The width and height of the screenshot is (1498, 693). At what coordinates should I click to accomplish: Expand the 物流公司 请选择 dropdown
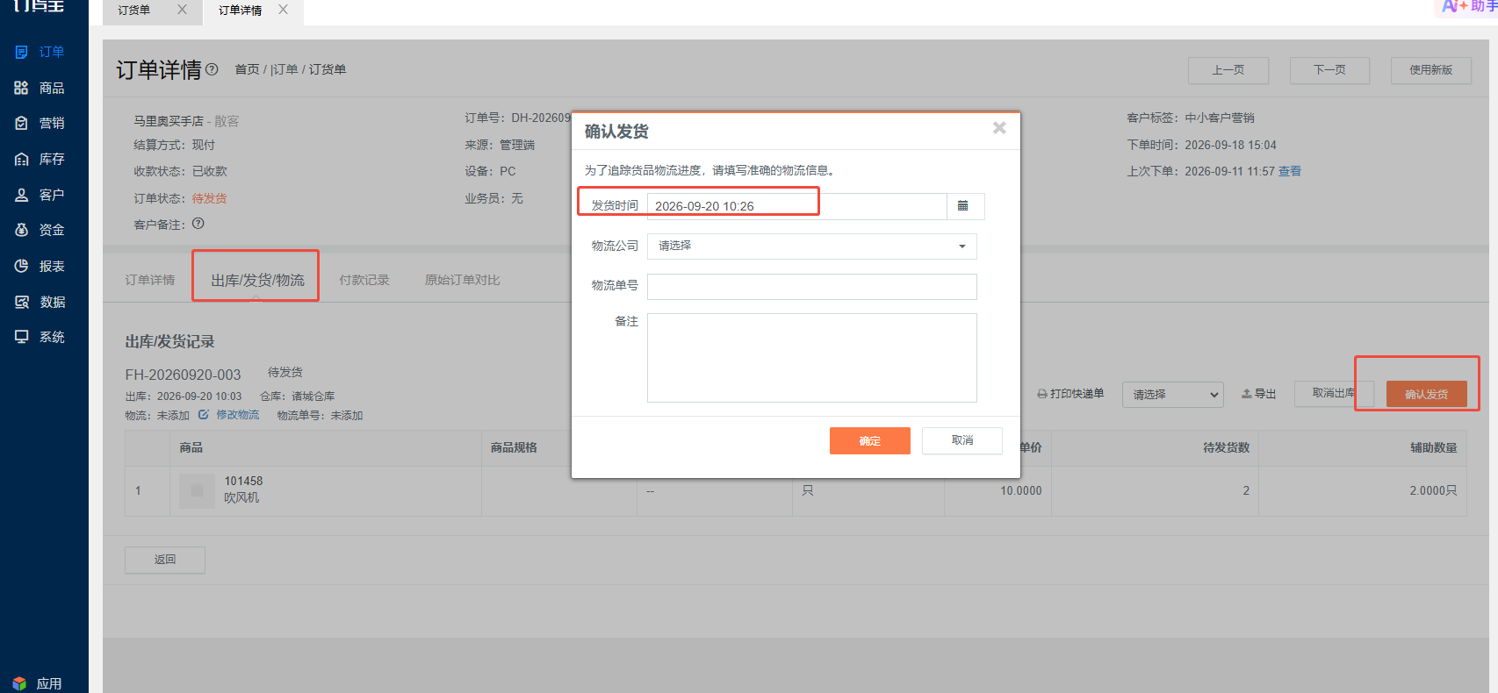tap(812, 246)
